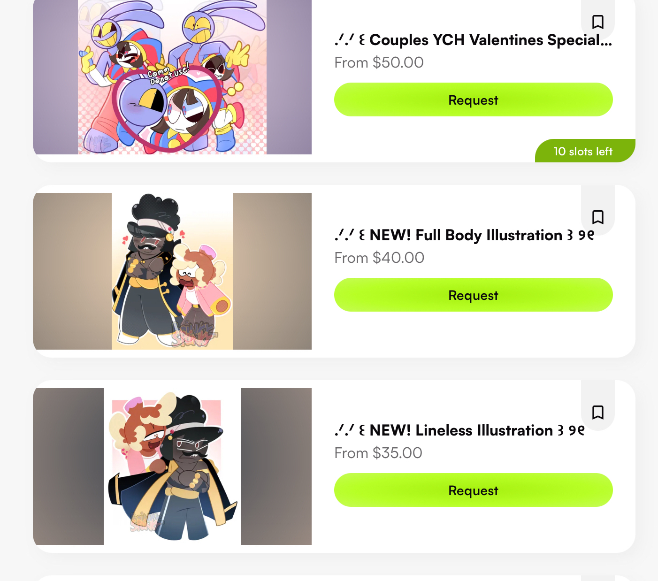This screenshot has height=581, width=658.
Task: Click the blurred beige border beside Full Body artwork
Action: (72, 271)
